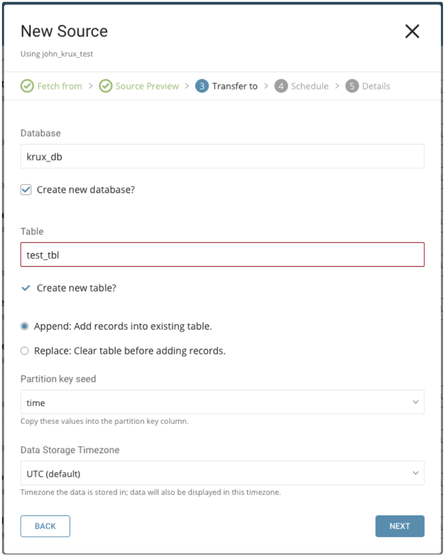Image resolution: width=445 pixels, height=557 pixels.
Task: Open the Partition key seed dropdown
Action: pos(222,402)
